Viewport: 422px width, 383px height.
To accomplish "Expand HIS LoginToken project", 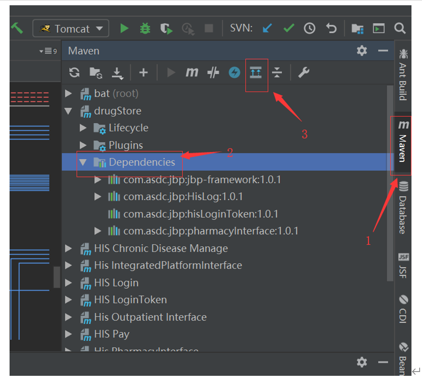I will [x=68, y=300].
